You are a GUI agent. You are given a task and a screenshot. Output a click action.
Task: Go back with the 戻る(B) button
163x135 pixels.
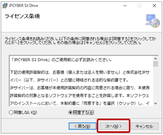[x=83, y=126]
